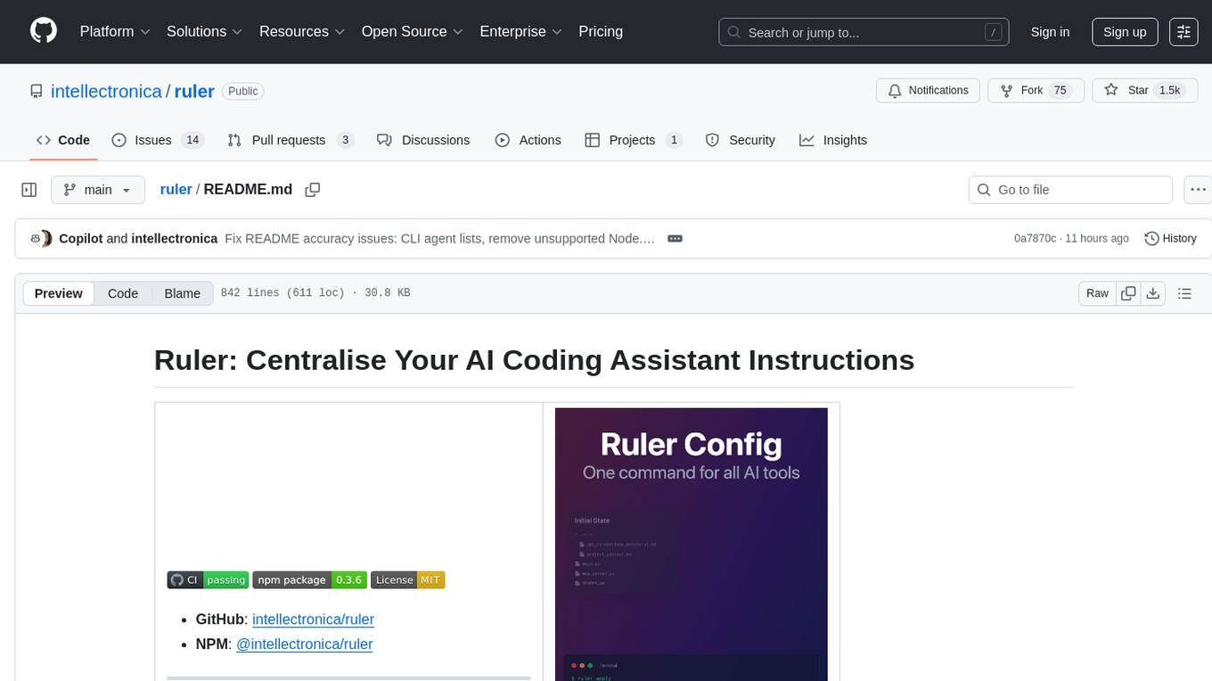Switch to the Actions tab
Image resolution: width=1212 pixels, height=681 pixels.
528,140
